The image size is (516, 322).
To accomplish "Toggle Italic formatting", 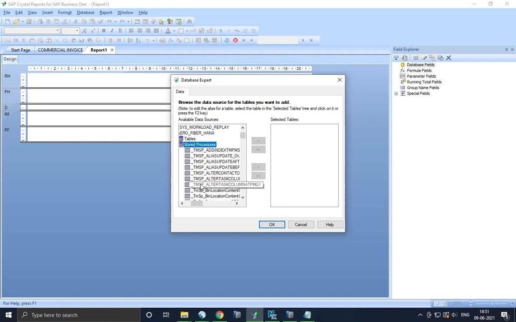I will point(112,31).
